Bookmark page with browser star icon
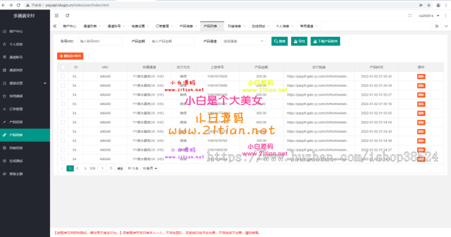 (428, 4)
